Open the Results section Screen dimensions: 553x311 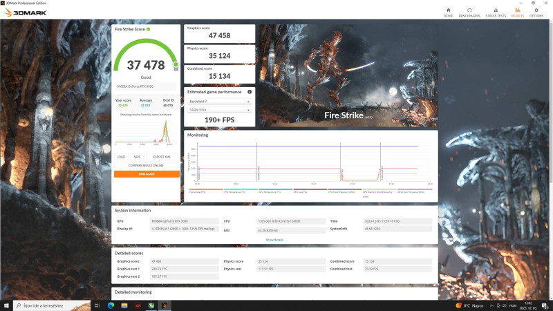[517, 12]
